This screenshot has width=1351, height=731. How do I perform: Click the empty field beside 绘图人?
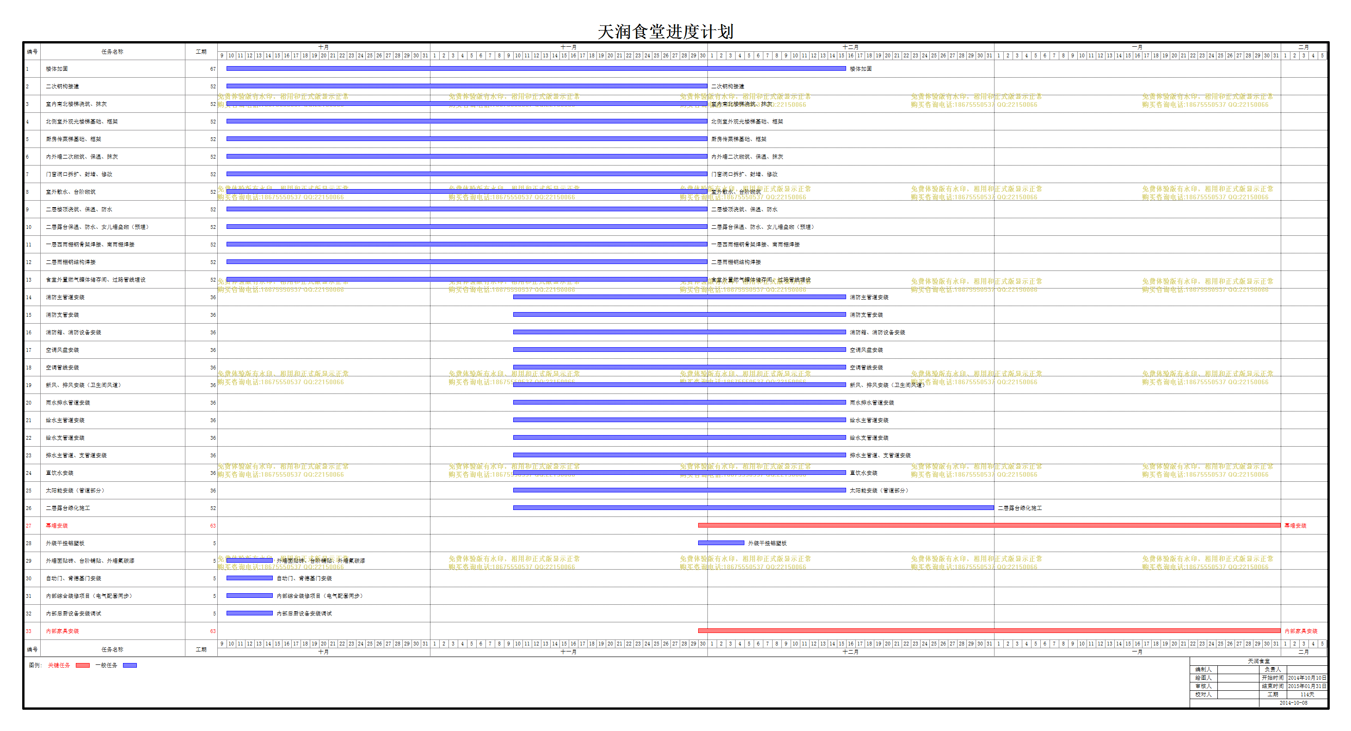click(x=1238, y=678)
